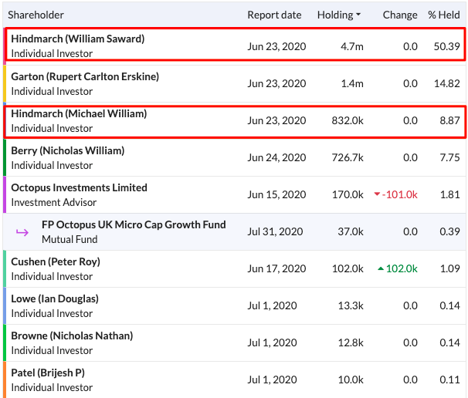Click the Mutual Fund type label
Viewport: 468px width, 398px height.
point(70,239)
